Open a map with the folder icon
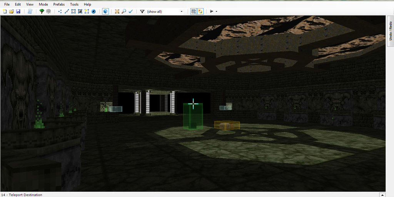This screenshot has height=197, width=394. click(11, 11)
